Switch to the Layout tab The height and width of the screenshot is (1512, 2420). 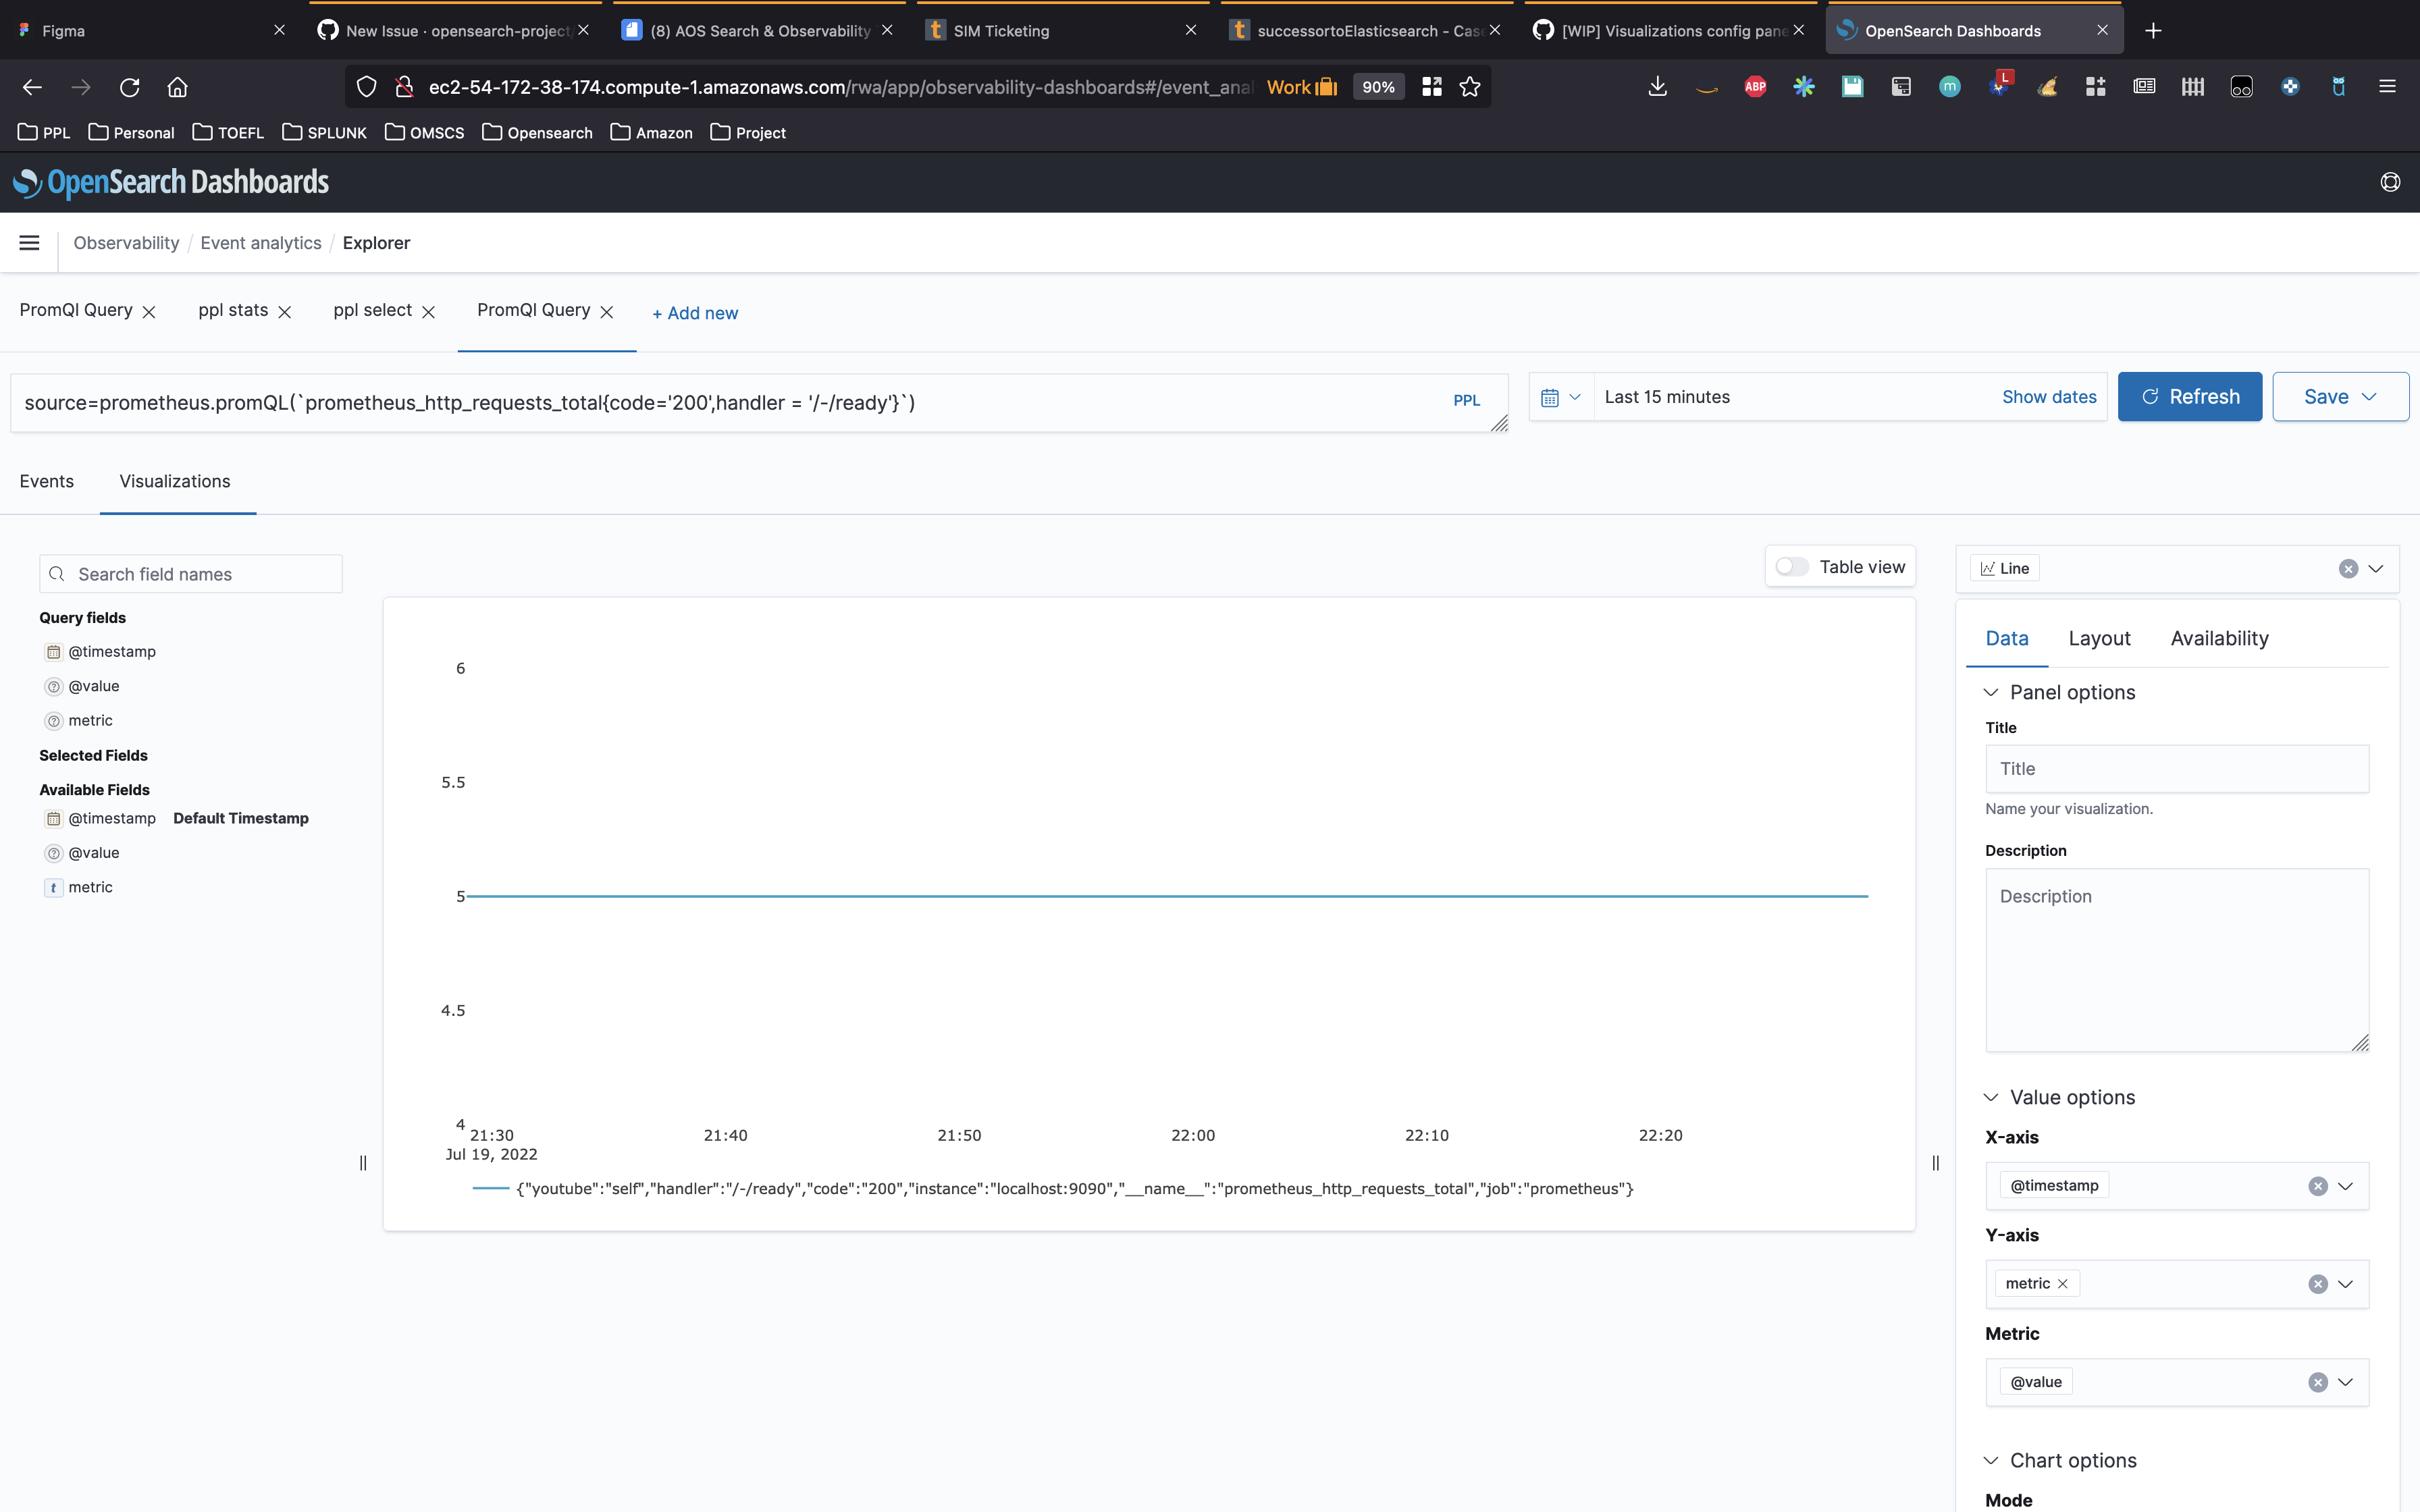[2099, 638]
